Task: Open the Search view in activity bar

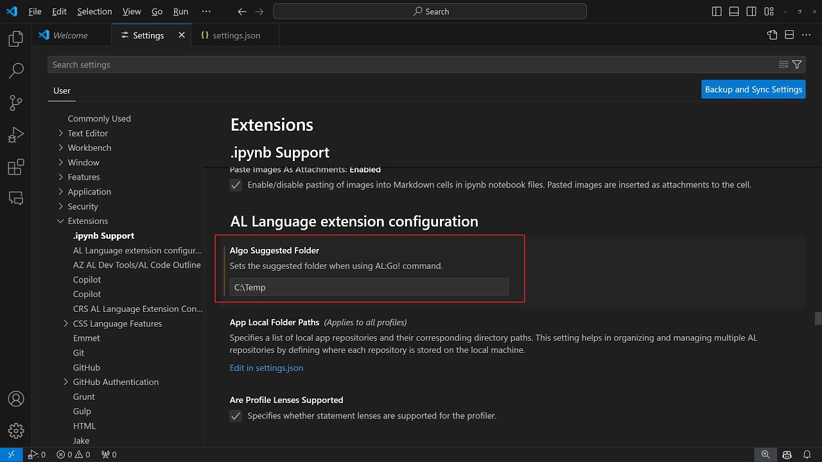Action: coord(16,71)
